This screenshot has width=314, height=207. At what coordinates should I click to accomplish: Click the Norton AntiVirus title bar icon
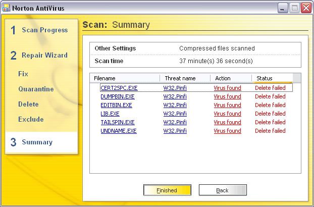[6, 8]
